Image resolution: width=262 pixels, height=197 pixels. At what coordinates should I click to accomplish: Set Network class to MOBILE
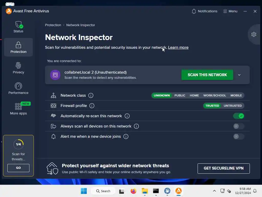point(236,95)
